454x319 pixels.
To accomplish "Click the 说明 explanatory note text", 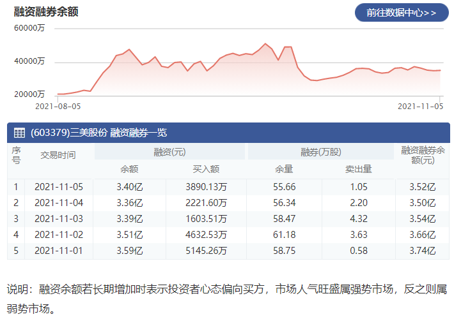I will 227,299.
